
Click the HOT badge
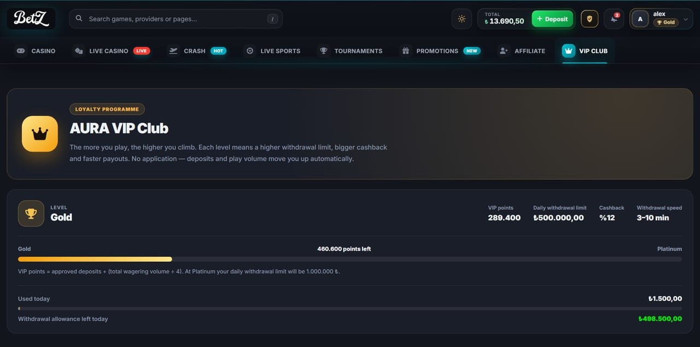[218, 51]
